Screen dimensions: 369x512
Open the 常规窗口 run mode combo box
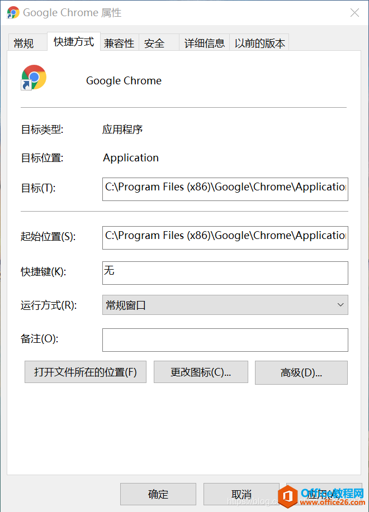point(225,305)
